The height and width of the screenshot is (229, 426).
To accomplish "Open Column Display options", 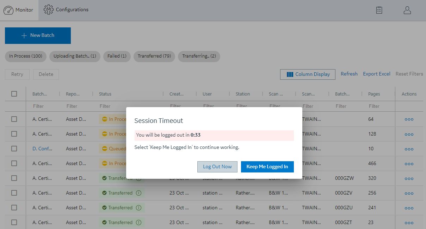I will 308,74.
